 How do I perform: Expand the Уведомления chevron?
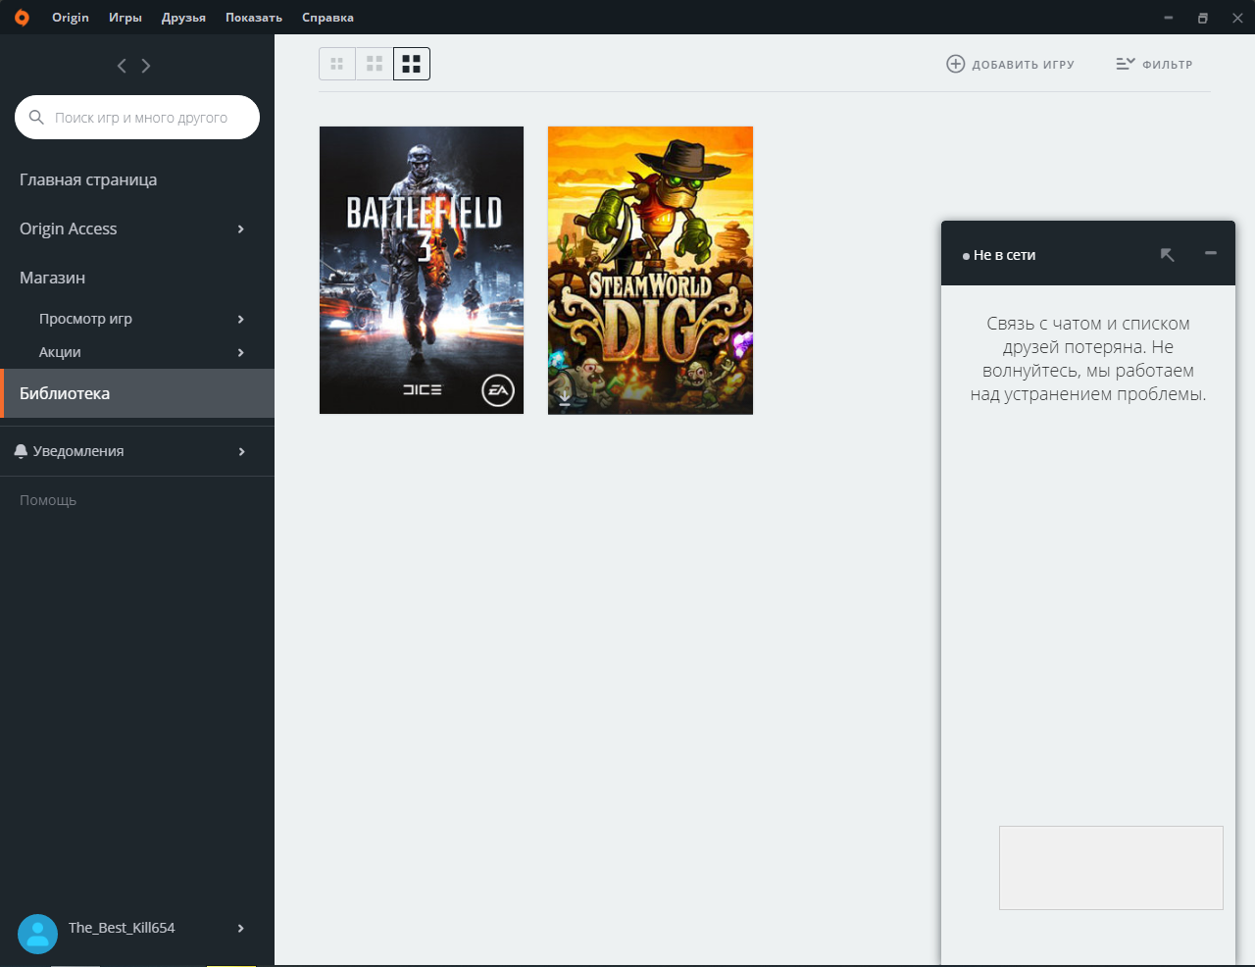241,451
